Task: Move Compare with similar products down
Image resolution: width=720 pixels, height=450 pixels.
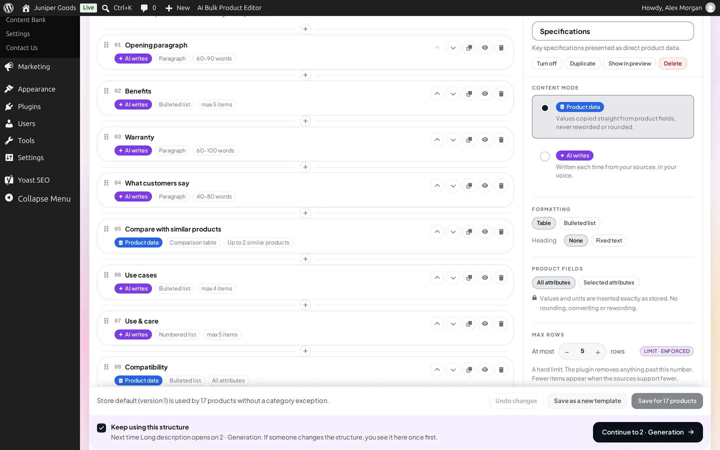Action: point(453,232)
